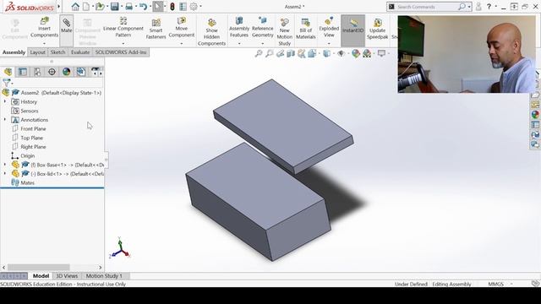Switch to the 3D Views tab

point(67,276)
